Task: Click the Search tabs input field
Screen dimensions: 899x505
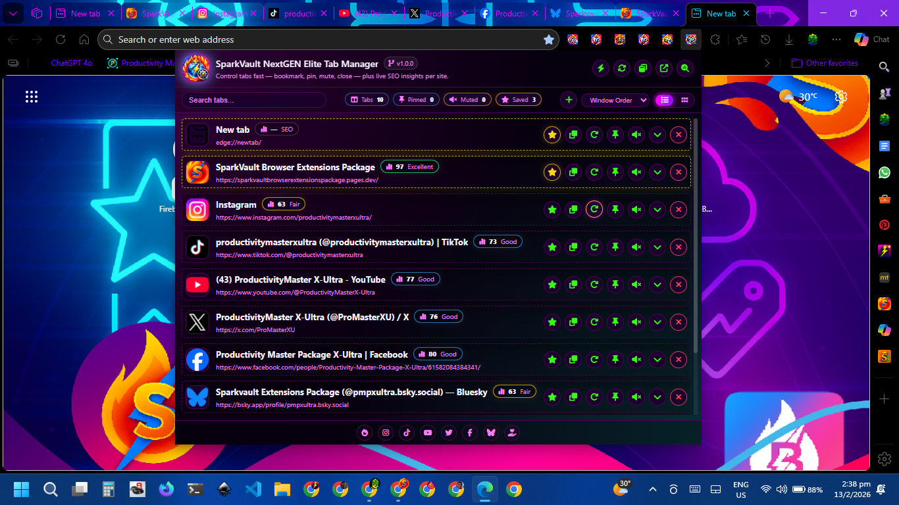Action: click(253, 100)
